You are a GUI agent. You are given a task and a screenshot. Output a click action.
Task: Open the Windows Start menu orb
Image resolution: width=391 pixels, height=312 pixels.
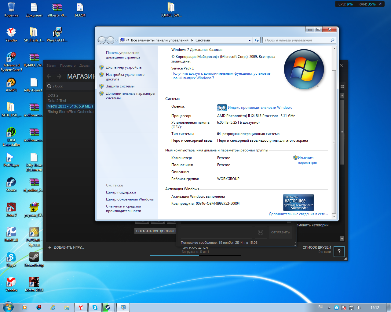click(x=8, y=307)
